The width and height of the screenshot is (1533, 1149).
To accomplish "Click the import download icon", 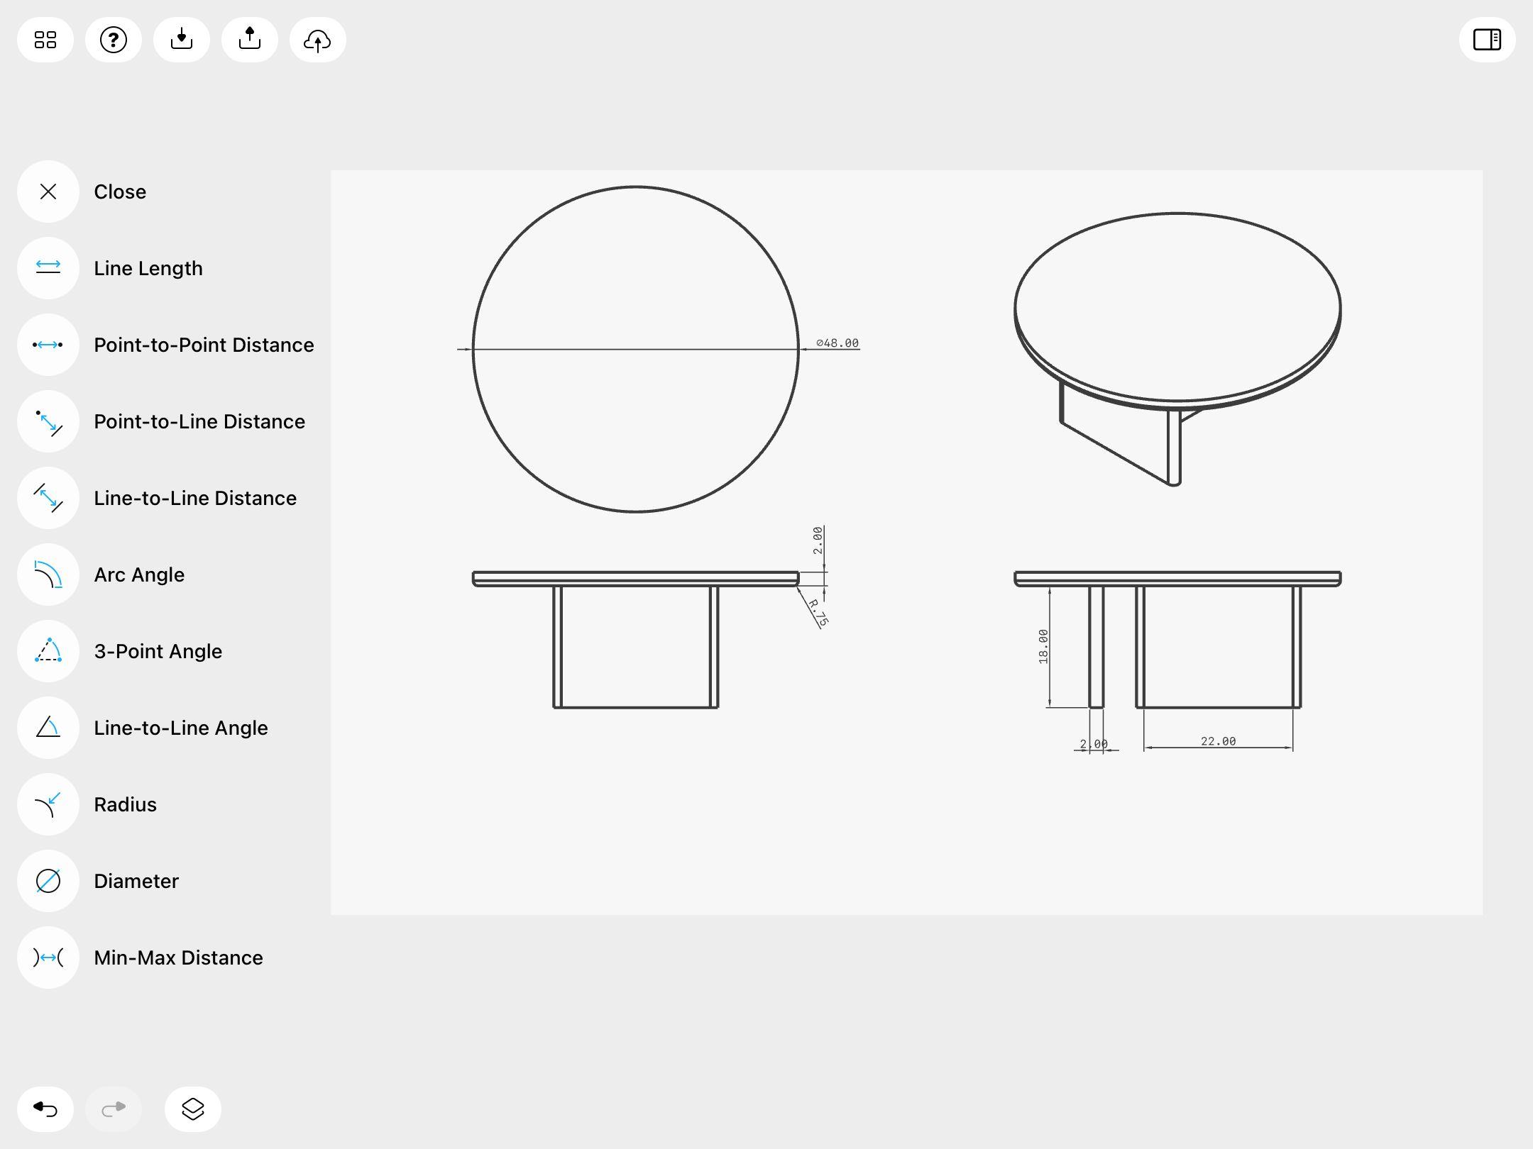I will coord(182,40).
